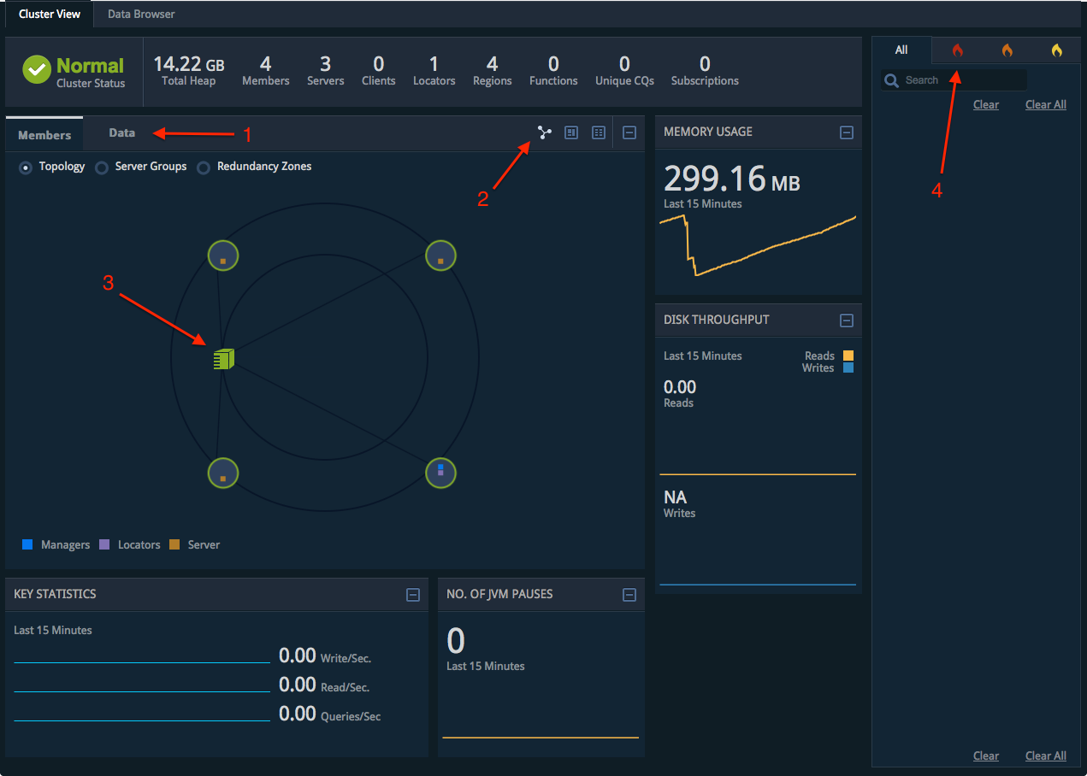
Task: Open the orange error alerts tab
Action: coord(1007,50)
